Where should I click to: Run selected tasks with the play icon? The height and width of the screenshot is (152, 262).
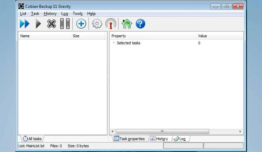38,24
